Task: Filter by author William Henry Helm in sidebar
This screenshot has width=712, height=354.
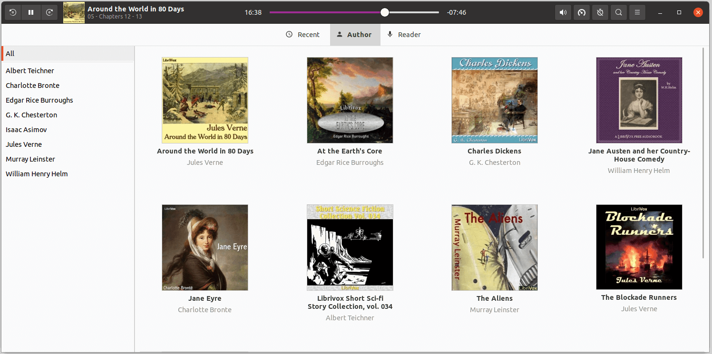Action: click(x=68, y=174)
